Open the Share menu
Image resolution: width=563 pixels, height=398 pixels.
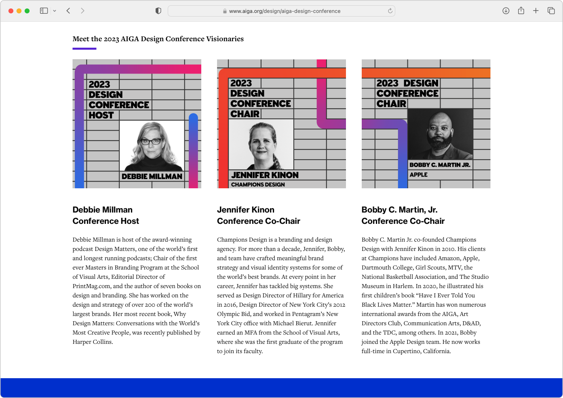[x=521, y=11]
